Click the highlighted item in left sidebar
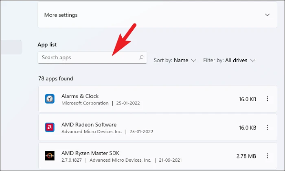Image resolution: width=285 pixels, height=171 pixels. pyautogui.click(x=11, y=47)
